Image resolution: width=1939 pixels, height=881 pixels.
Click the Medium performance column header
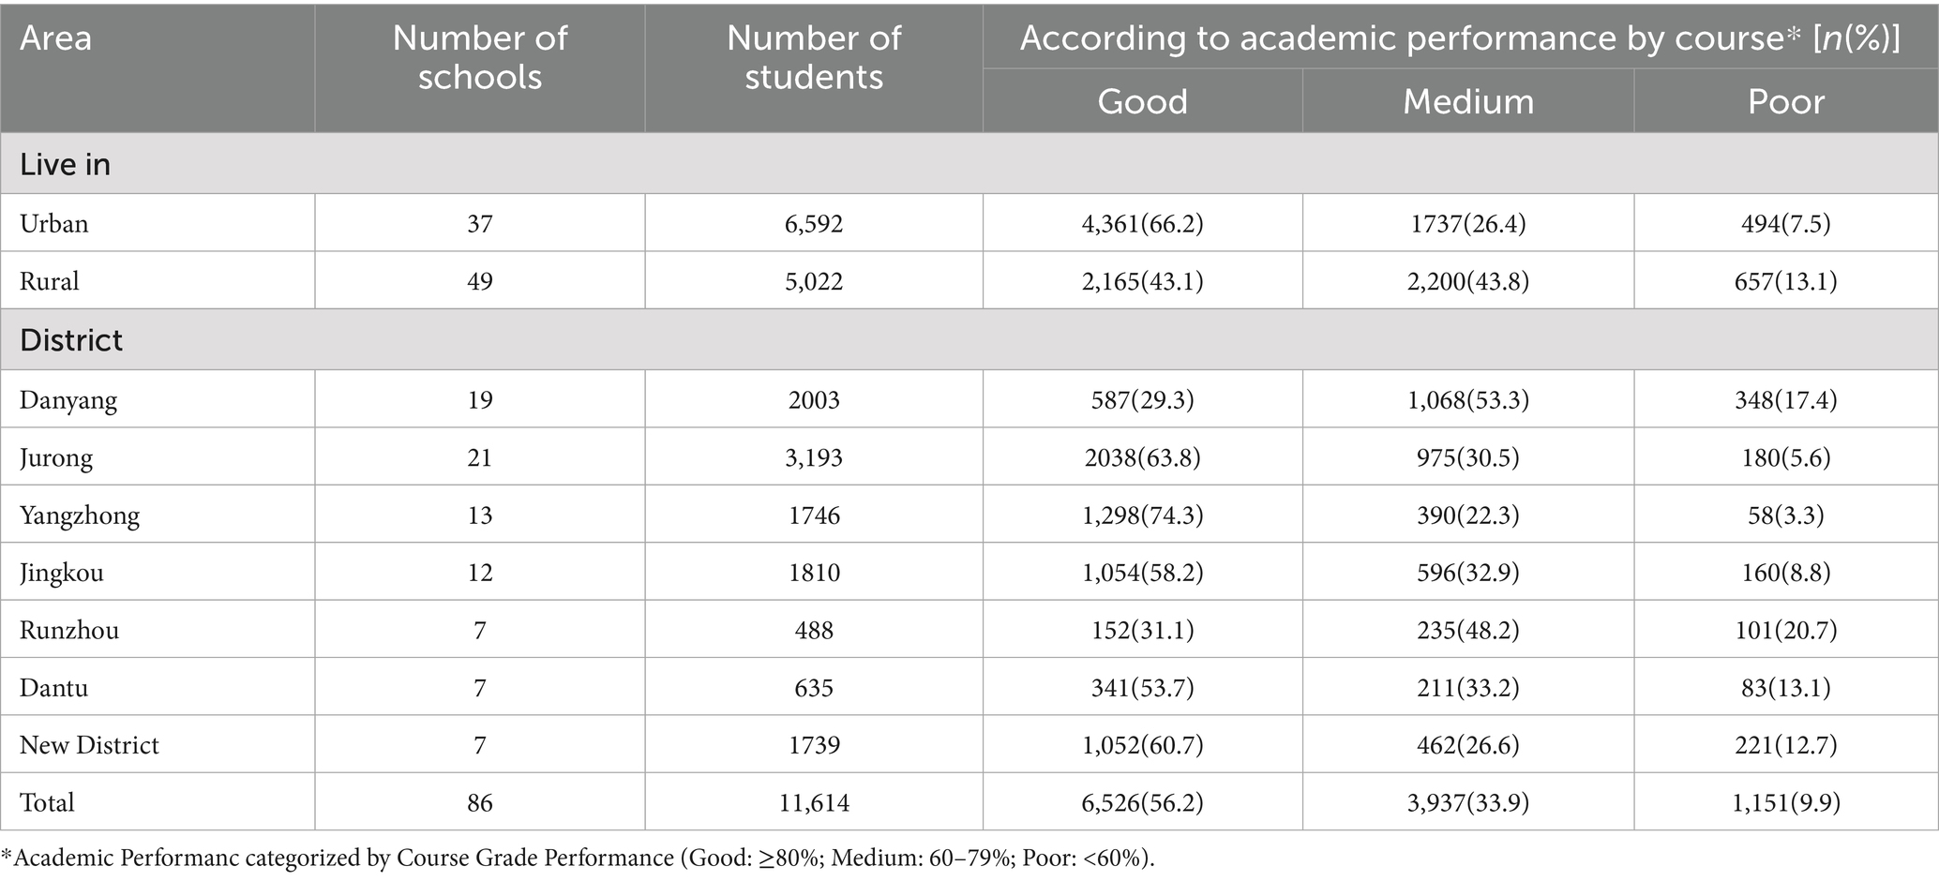coord(1467,101)
